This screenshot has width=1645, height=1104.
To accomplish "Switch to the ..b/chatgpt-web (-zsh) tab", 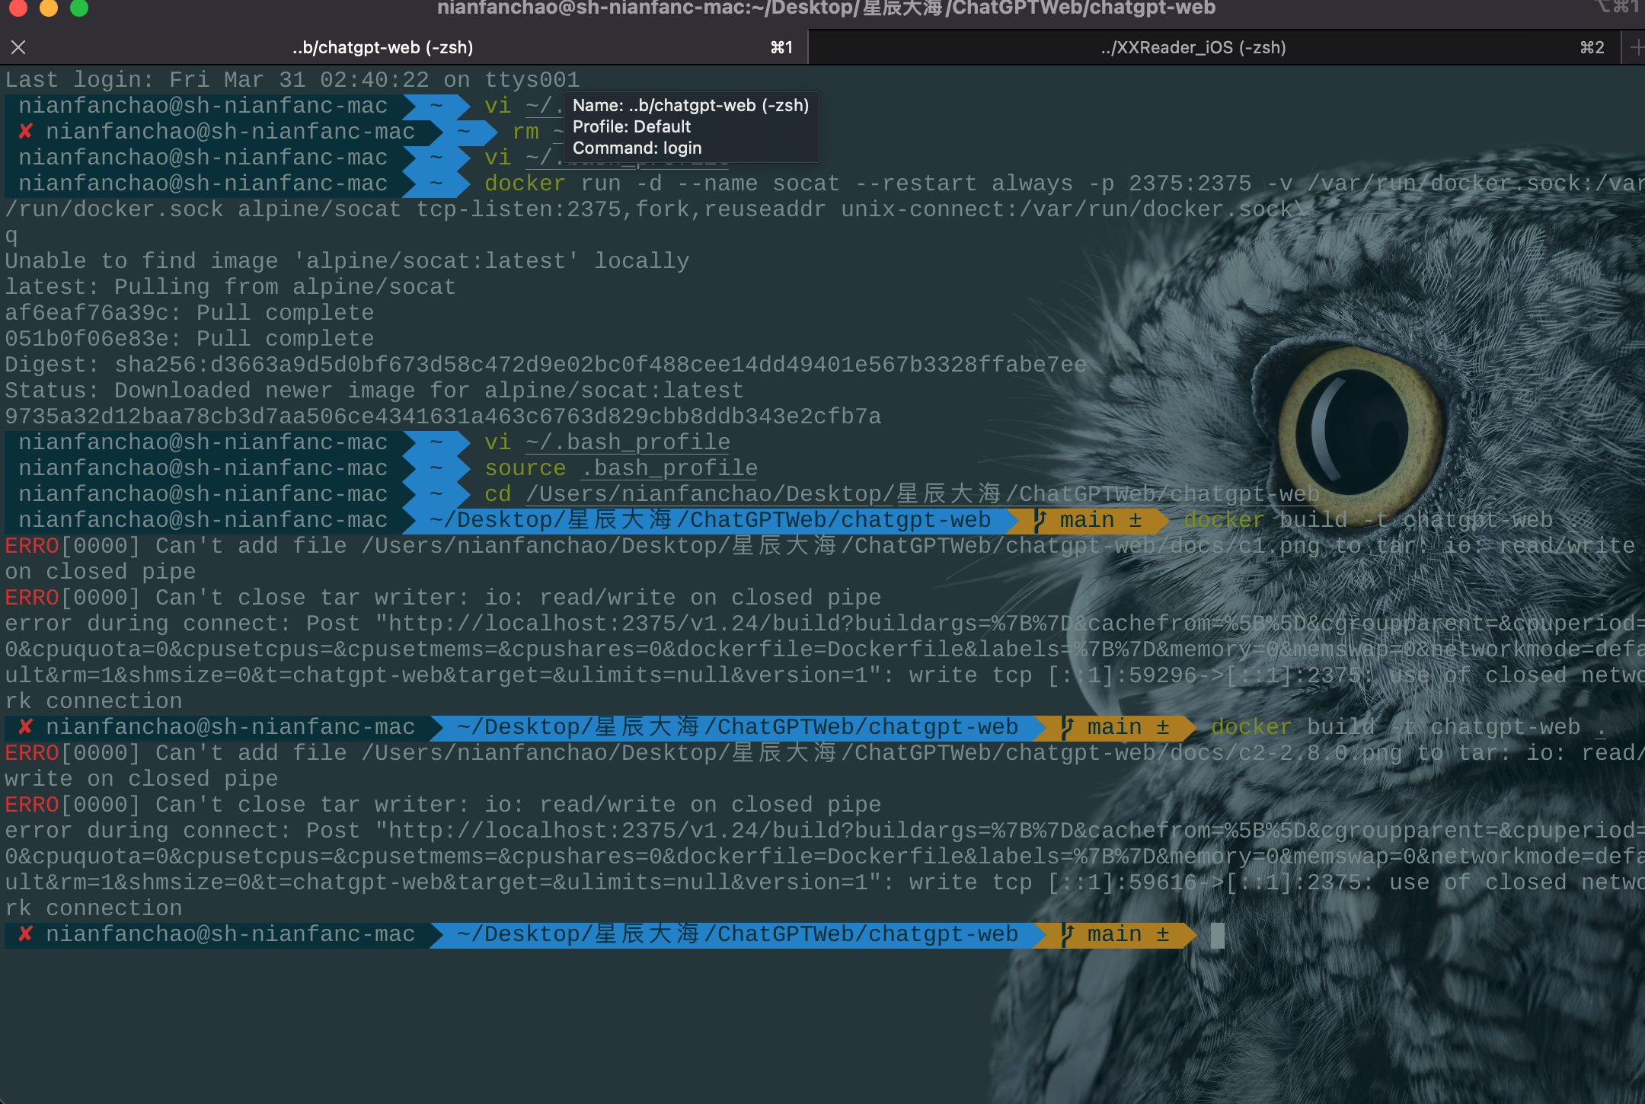I will tap(382, 47).
